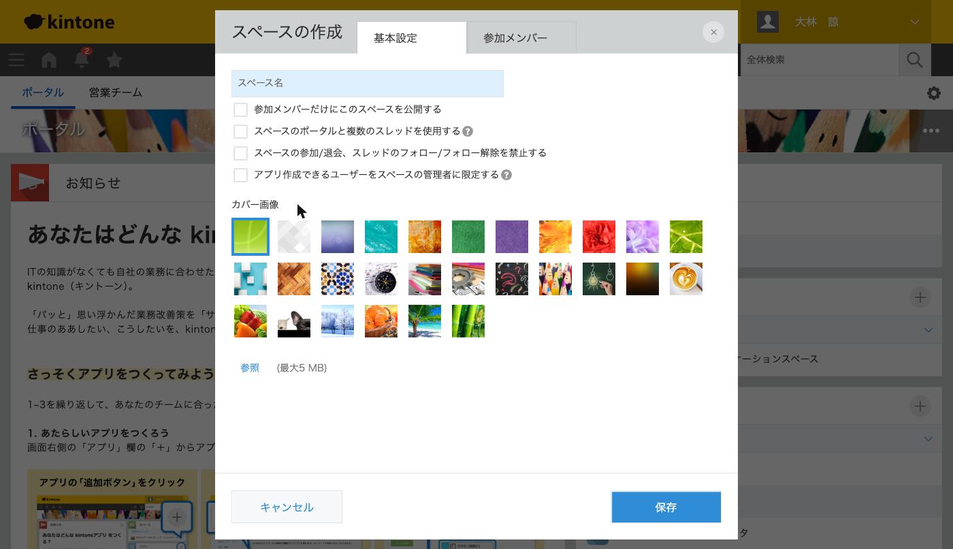The width and height of the screenshot is (953, 549).
Task: Open portal settings gear icon
Action: (x=934, y=93)
